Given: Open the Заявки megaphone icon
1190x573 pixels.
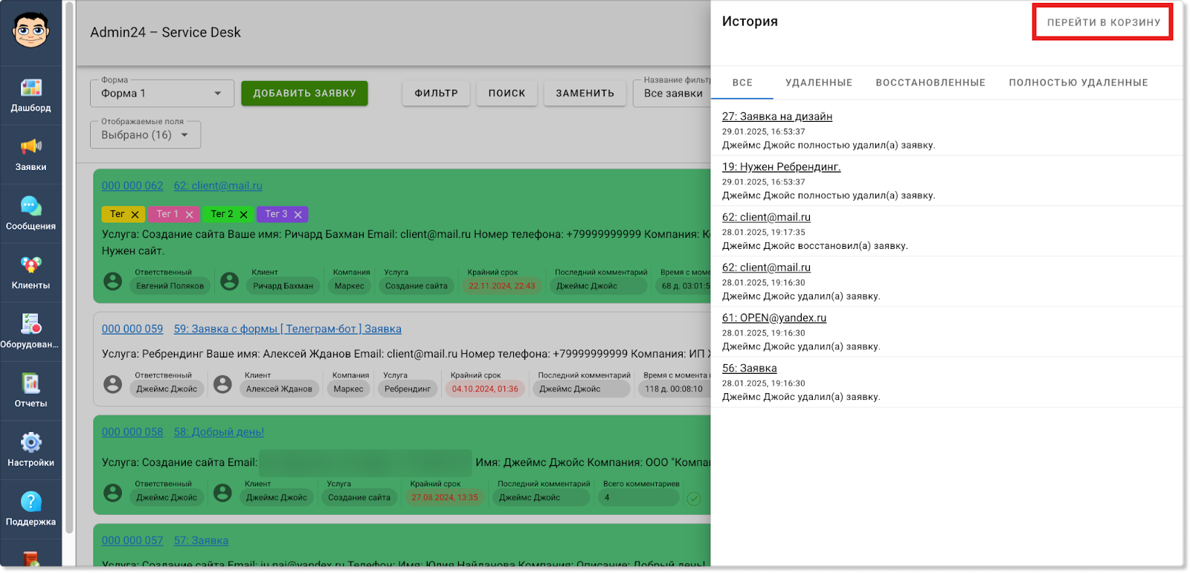Looking at the screenshot, I should click(x=30, y=146).
